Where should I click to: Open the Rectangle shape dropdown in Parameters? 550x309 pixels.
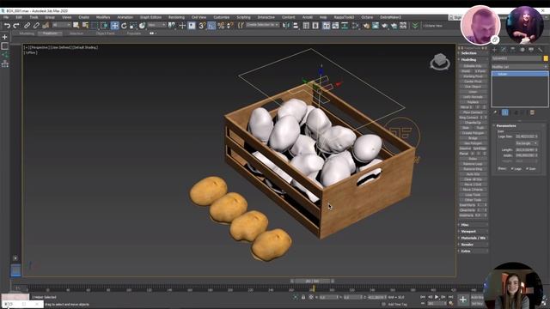click(527, 143)
